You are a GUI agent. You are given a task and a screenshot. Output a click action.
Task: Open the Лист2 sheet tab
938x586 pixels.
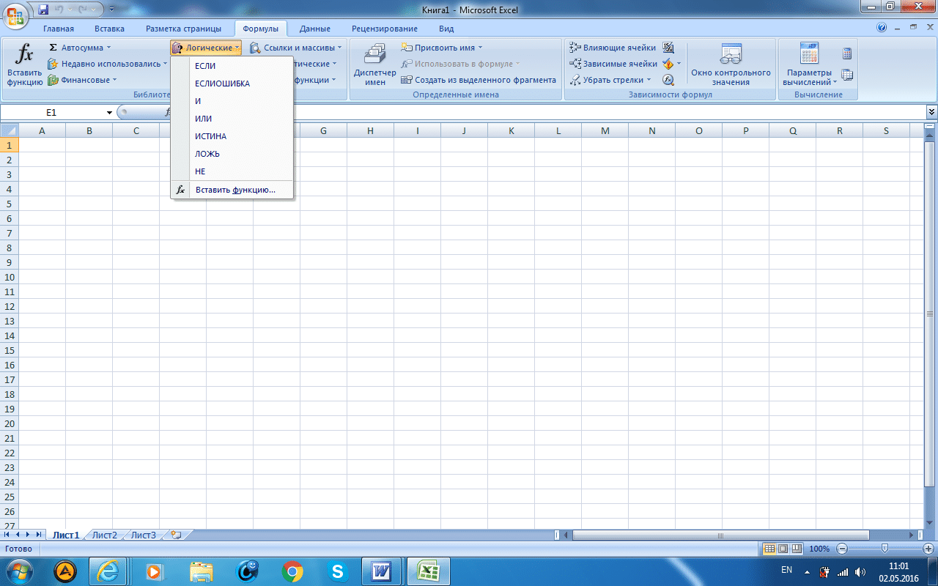point(104,535)
